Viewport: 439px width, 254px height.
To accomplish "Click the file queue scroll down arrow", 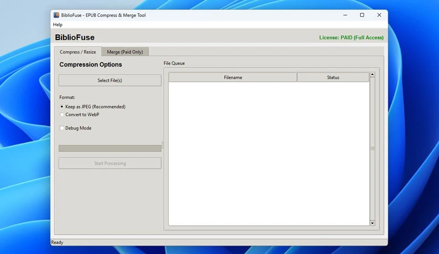I will click(x=372, y=223).
